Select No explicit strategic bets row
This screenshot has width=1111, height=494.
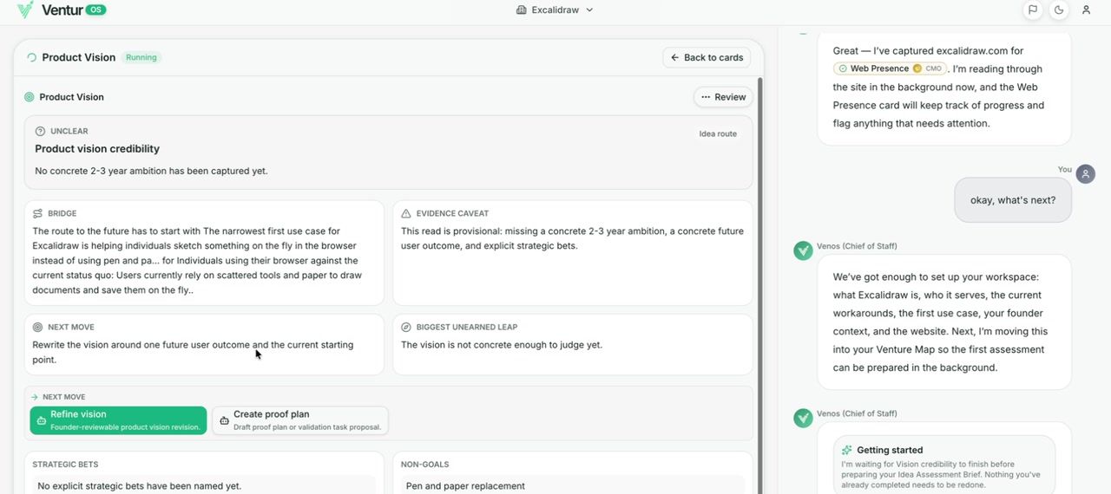point(204,485)
